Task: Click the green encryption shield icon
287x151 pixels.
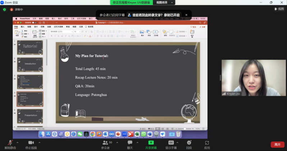Action: click(4, 10)
